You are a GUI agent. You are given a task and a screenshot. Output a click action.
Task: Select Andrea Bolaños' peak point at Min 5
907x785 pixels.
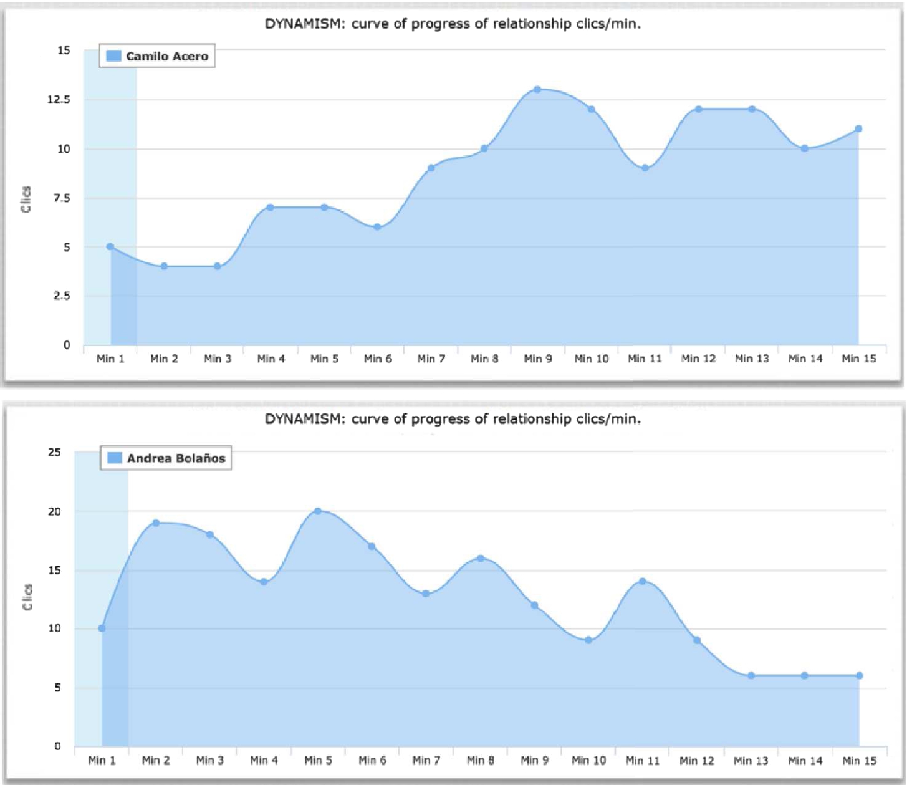[318, 511]
